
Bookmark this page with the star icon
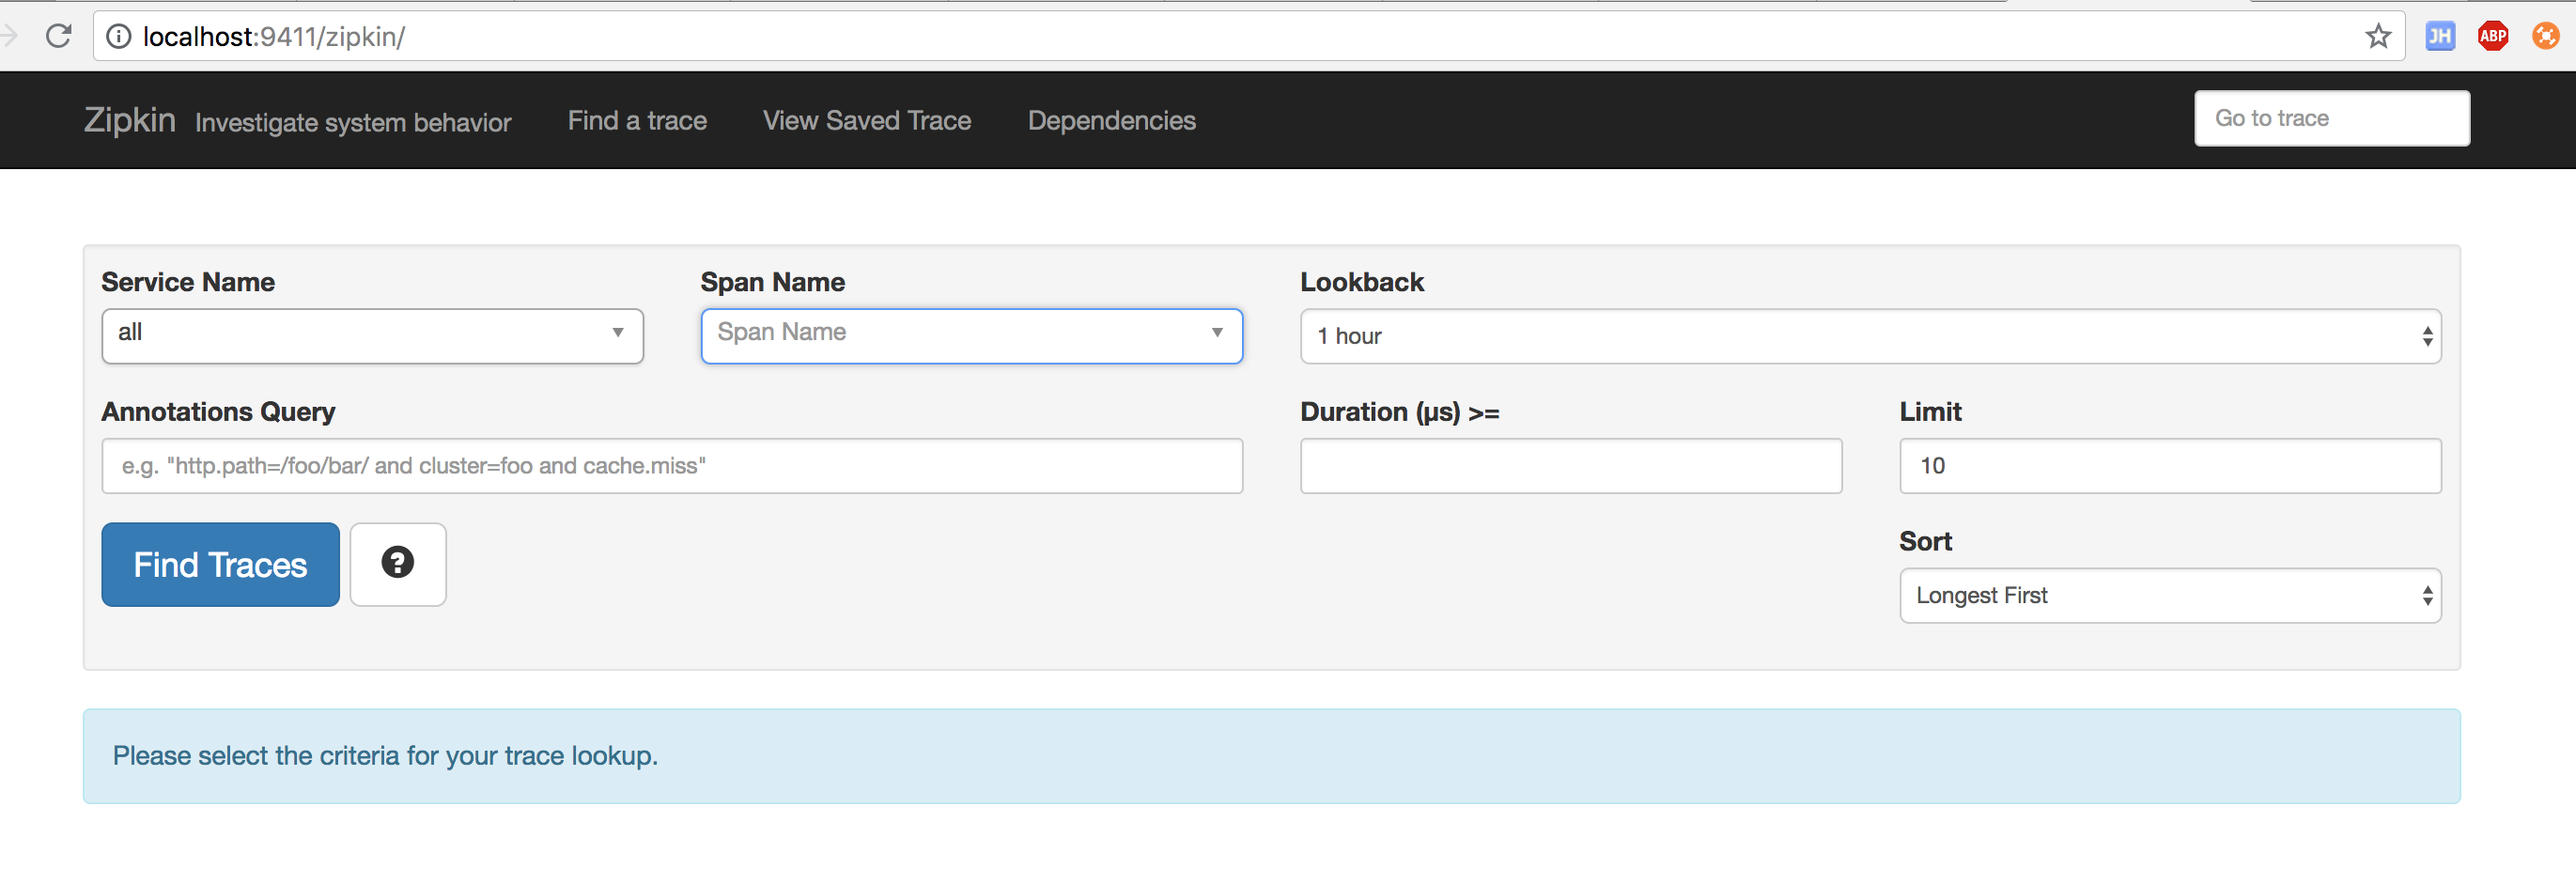[x=2377, y=37]
